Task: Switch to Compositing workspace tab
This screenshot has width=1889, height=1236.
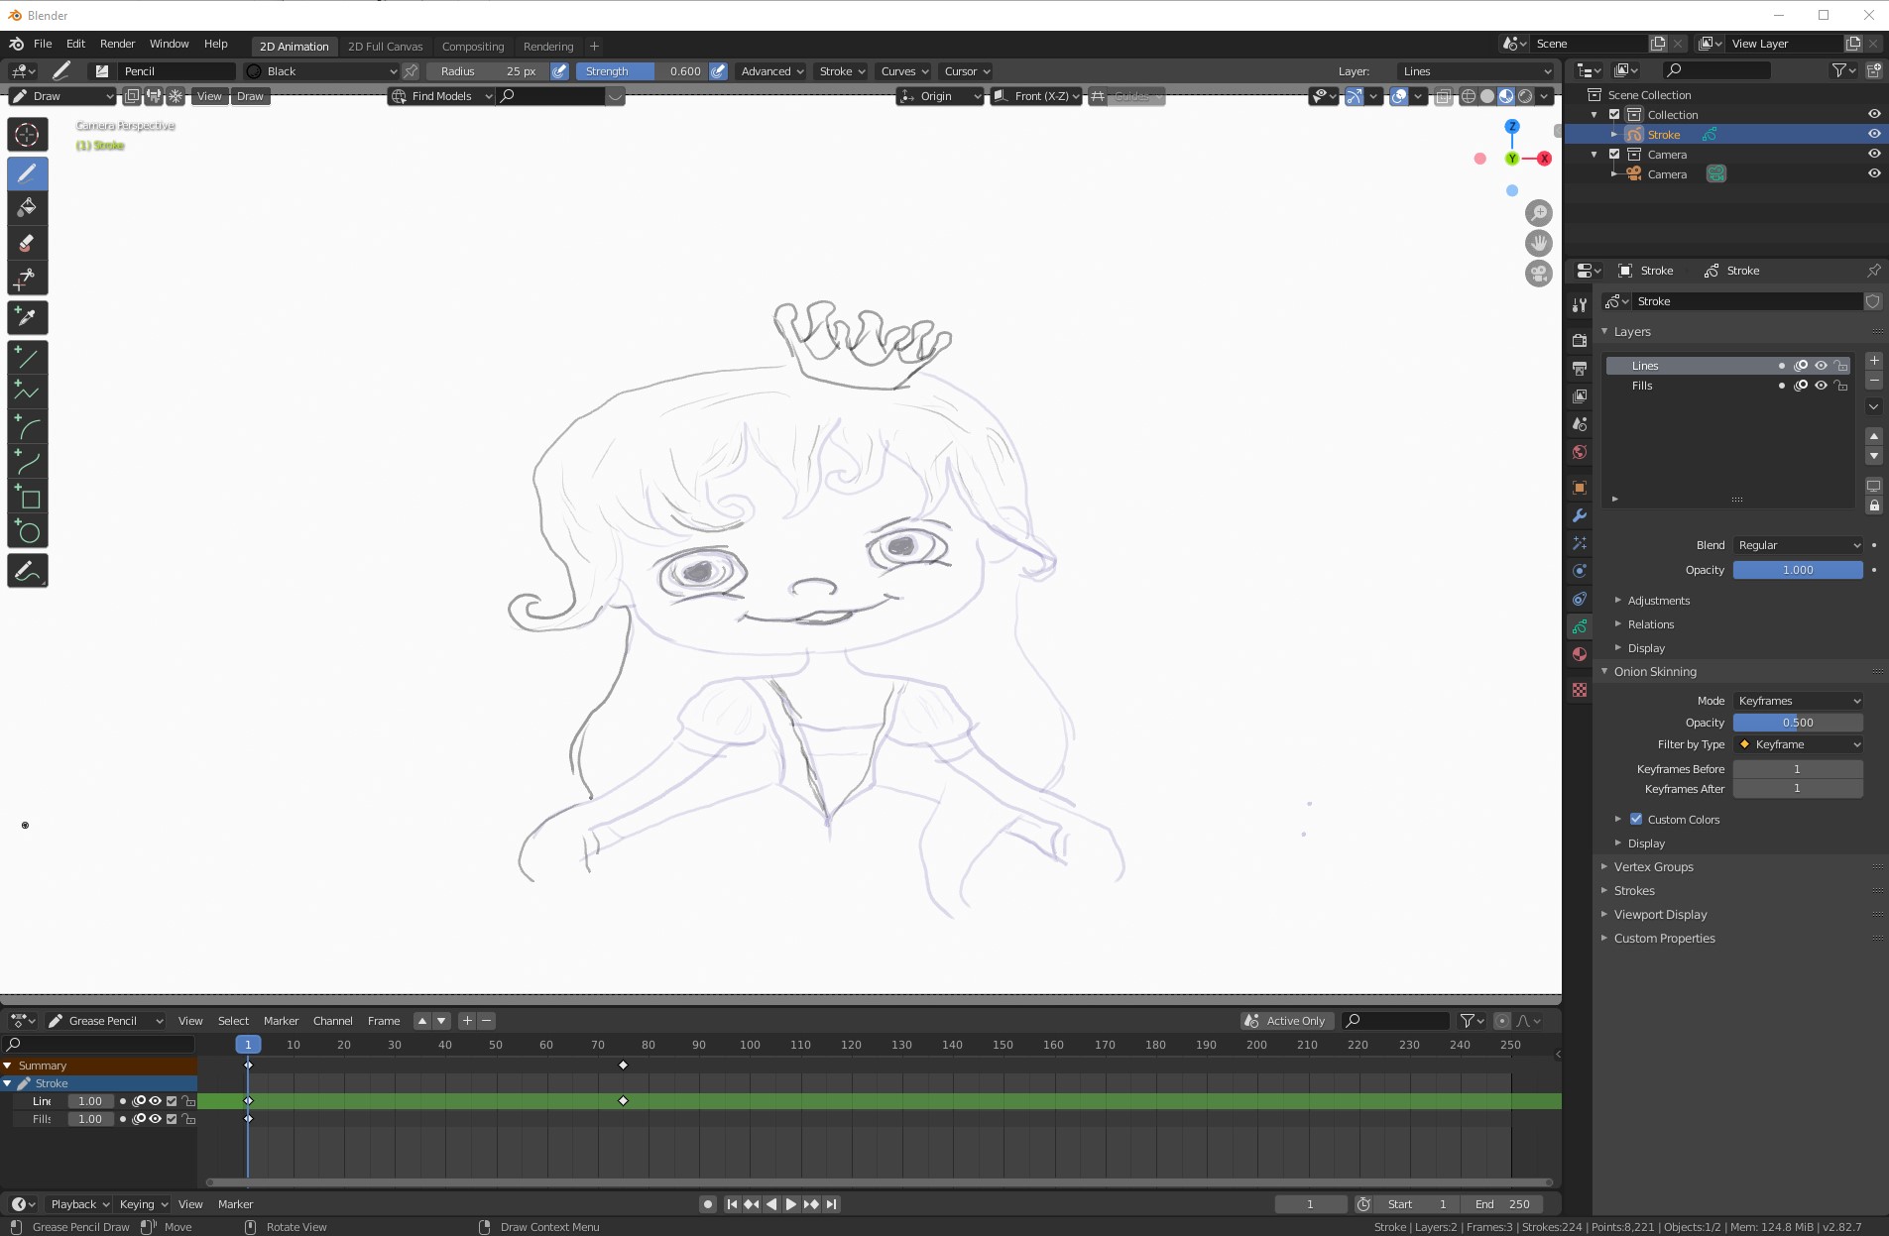Action: (x=473, y=47)
